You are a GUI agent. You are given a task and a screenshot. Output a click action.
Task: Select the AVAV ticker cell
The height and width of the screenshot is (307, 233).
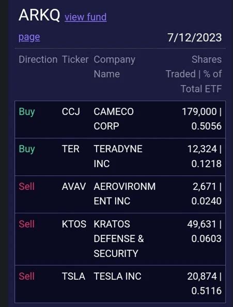tap(74, 186)
